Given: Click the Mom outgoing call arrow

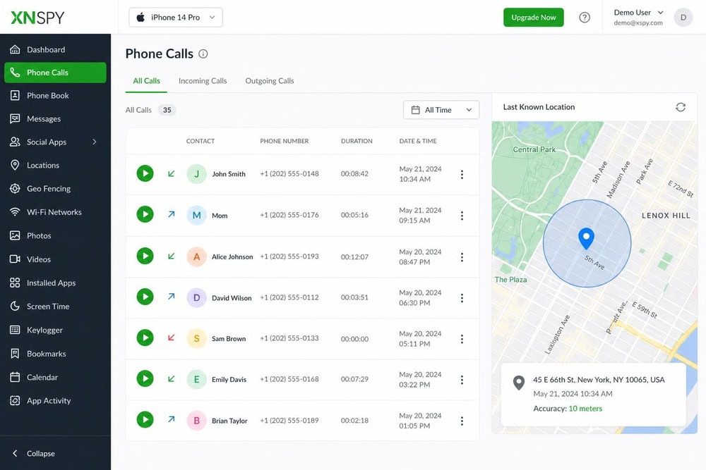Looking at the screenshot, I should point(171,214).
